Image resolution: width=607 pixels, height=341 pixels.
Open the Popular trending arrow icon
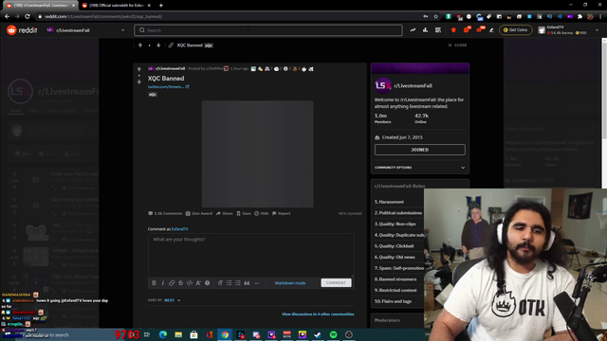coord(413,30)
